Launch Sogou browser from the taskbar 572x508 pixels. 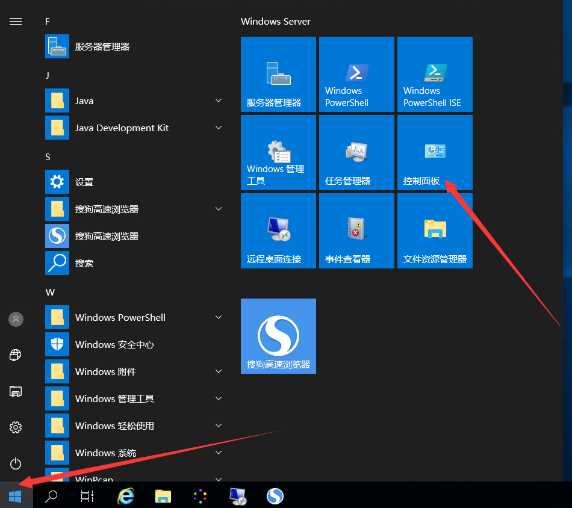pyautogui.click(x=275, y=496)
